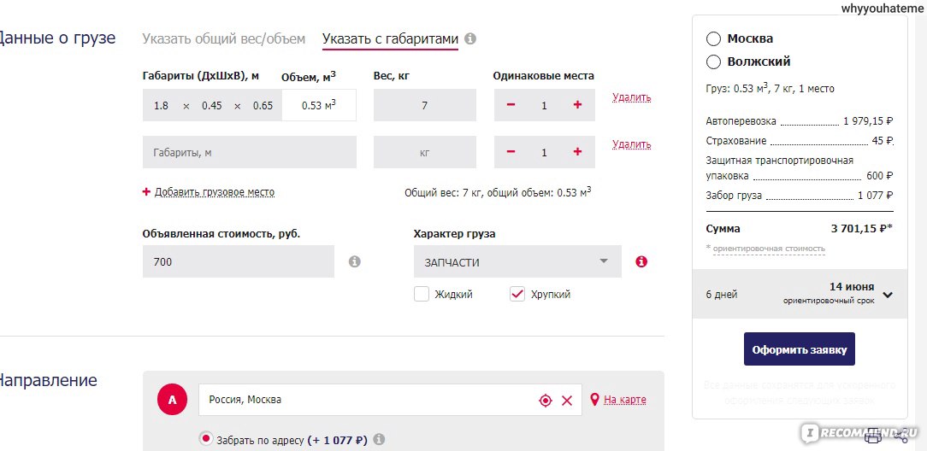Clear the Россия, Москва address field

pos(566,400)
